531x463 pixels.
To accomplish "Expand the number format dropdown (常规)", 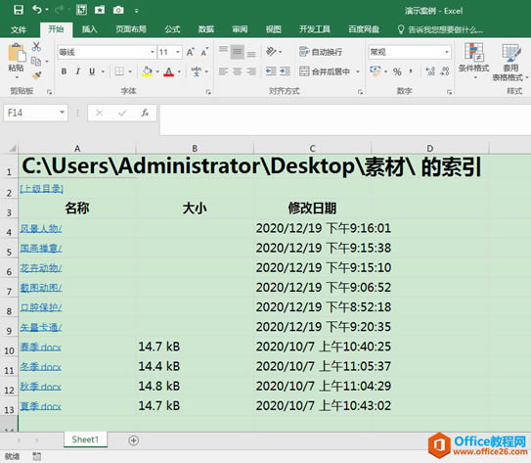I will [x=447, y=52].
